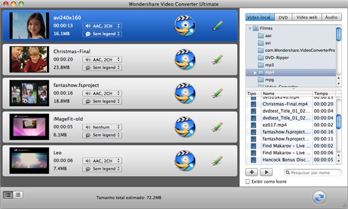Click the 00:00:20 time of Christmas-Final.mp4
Viewport: 348px width, 209px height.
(323, 104)
